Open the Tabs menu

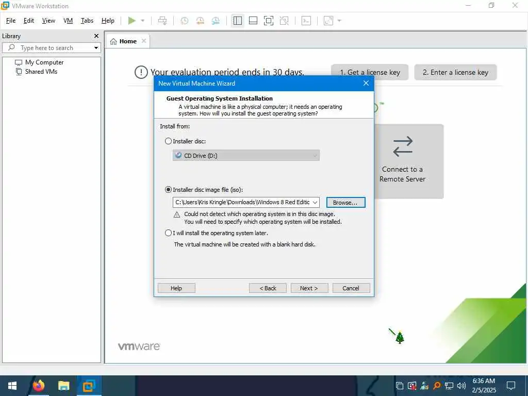coord(87,21)
